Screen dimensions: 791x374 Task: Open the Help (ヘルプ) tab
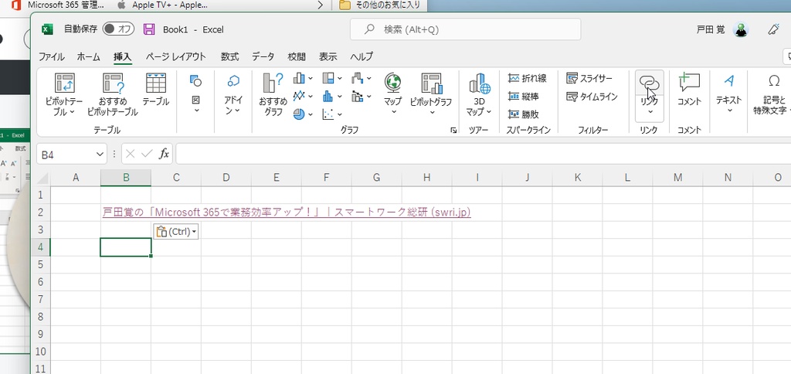tap(362, 56)
